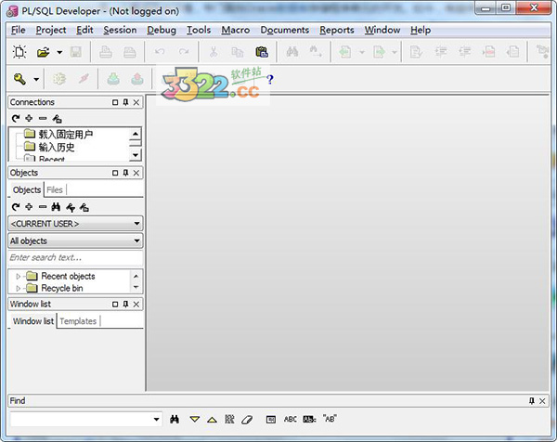Click the Connections list scroll down arrow
The image size is (557, 442).
coord(136,155)
